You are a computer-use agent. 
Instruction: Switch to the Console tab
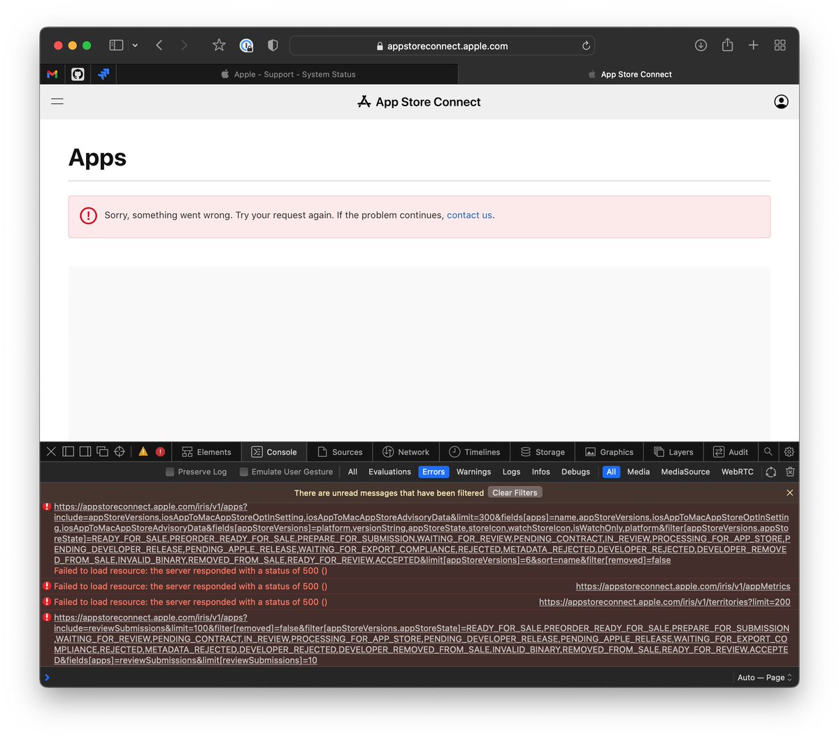coord(274,452)
